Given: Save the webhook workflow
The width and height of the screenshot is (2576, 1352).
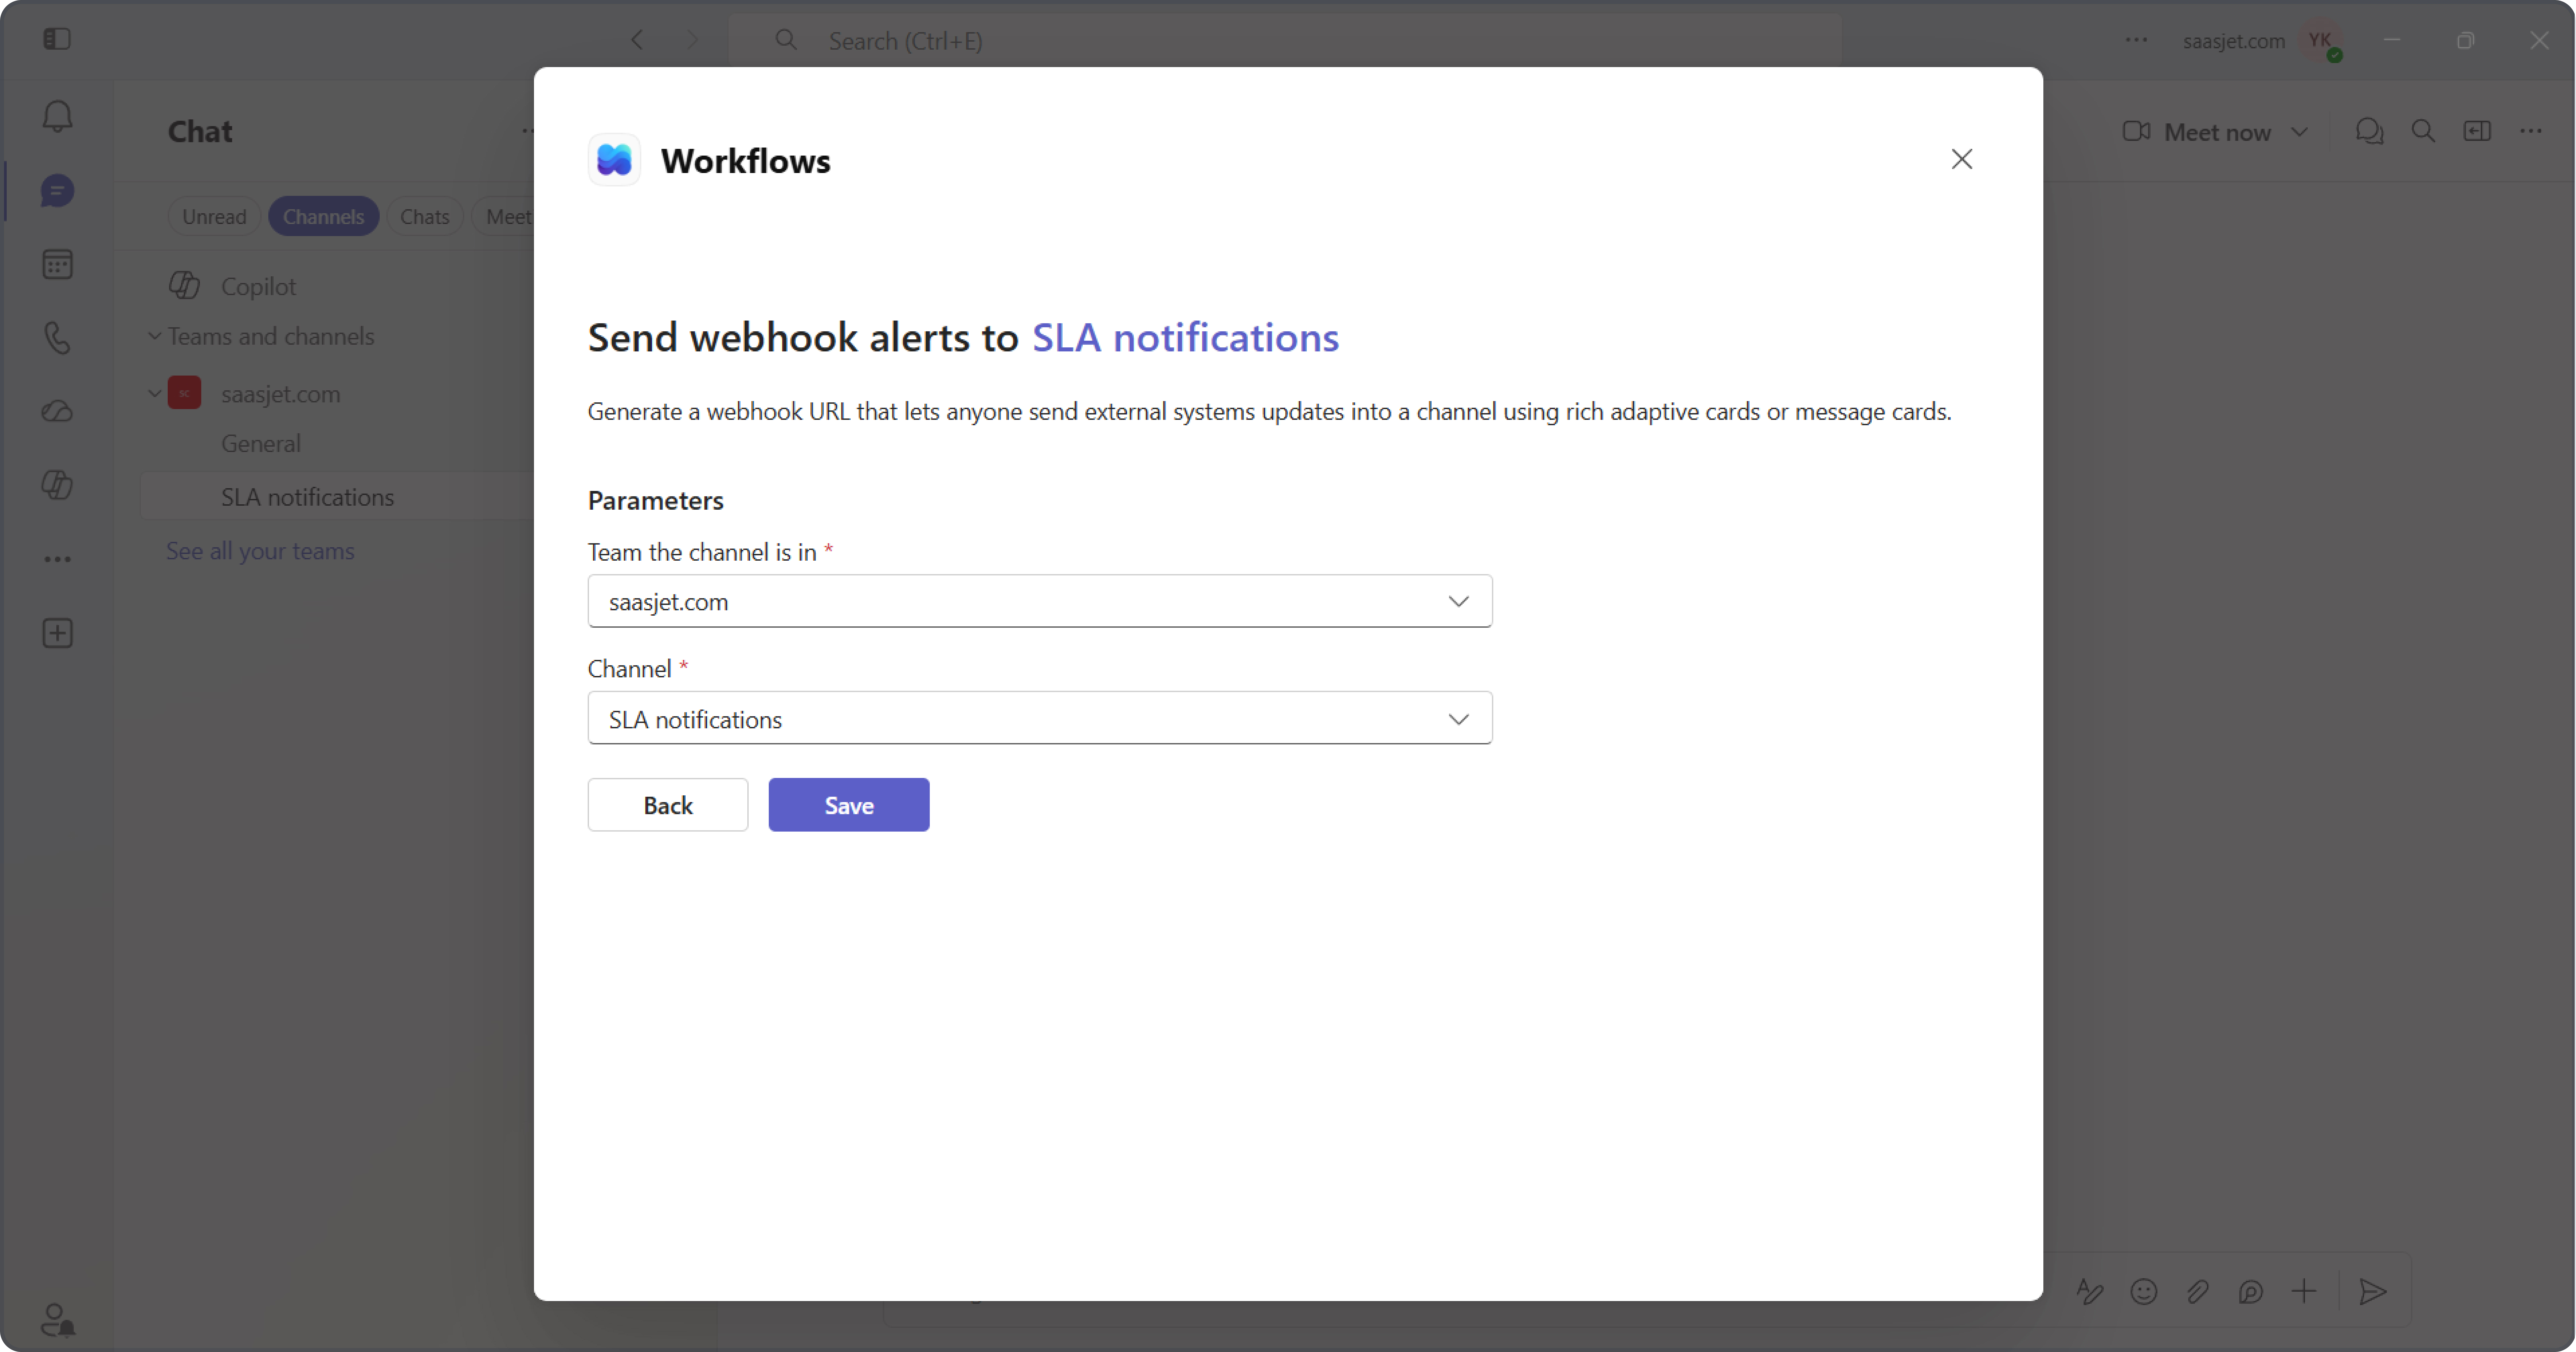Looking at the screenshot, I should click(x=849, y=805).
